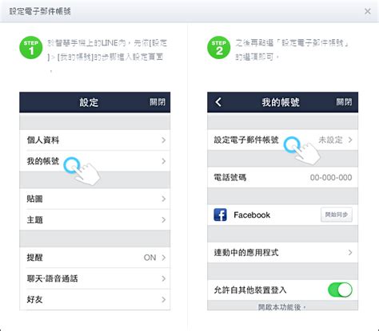Toggle the 允許自其他裝置登入 switch
The image size is (379, 331).
pos(340,290)
